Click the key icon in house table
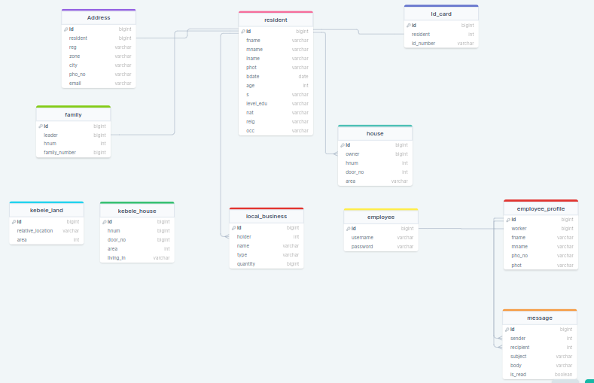This screenshot has width=594, height=383. point(343,145)
